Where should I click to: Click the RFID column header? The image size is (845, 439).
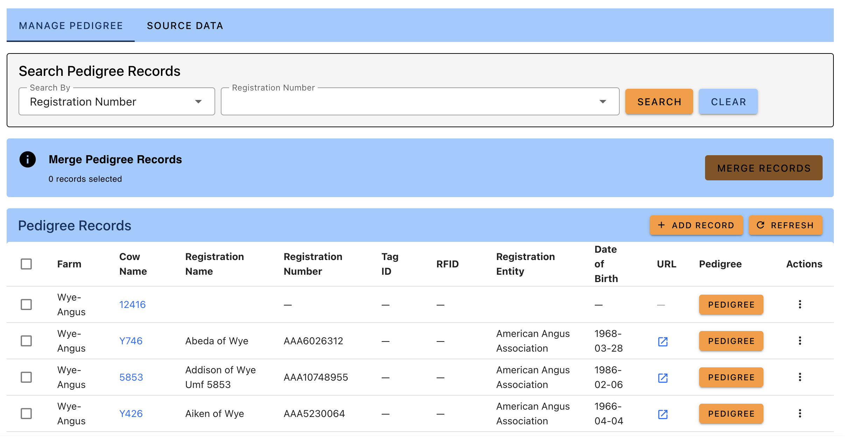click(448, 264)
